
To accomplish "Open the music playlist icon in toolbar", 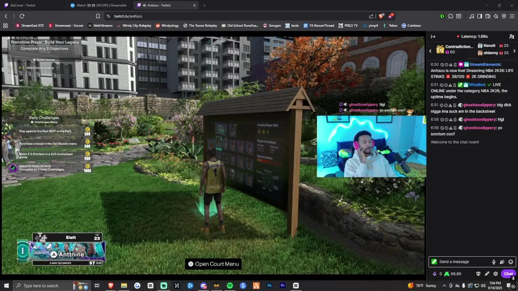I will [471, 16].
